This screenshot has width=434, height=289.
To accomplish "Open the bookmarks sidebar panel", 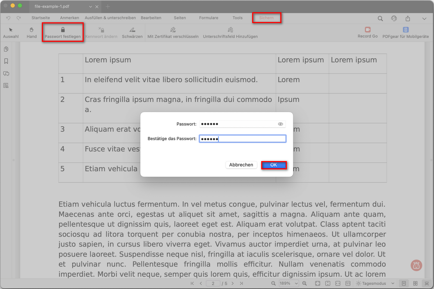I will click(6, 61).
